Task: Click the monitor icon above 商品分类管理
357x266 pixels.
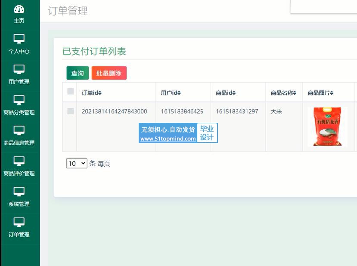Action: click(x=19, y=100)
